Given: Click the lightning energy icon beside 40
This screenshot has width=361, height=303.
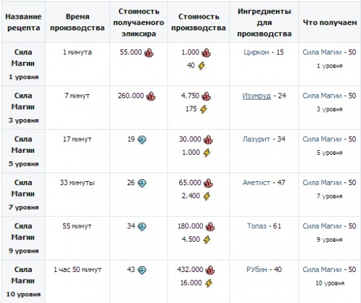Looking at the screenshot, I should click(201, 66).
